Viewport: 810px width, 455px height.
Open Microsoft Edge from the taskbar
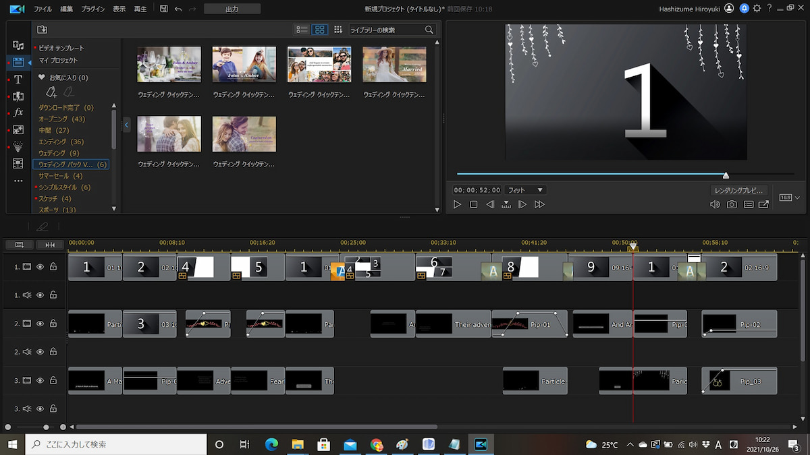[271, 445]
